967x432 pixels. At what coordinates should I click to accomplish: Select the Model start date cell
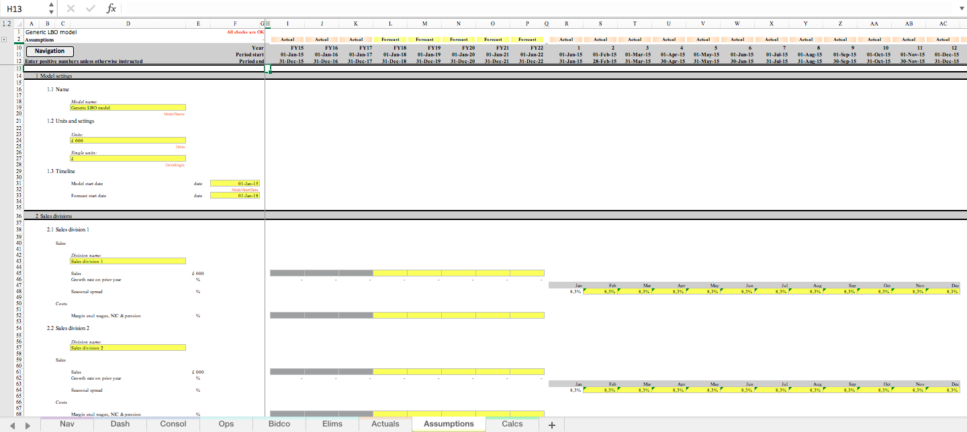pyautogui.click(x=235, y=183)
